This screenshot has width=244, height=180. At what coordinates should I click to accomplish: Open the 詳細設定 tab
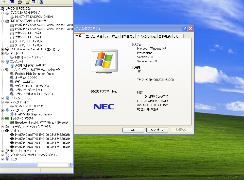click(128, 36)
